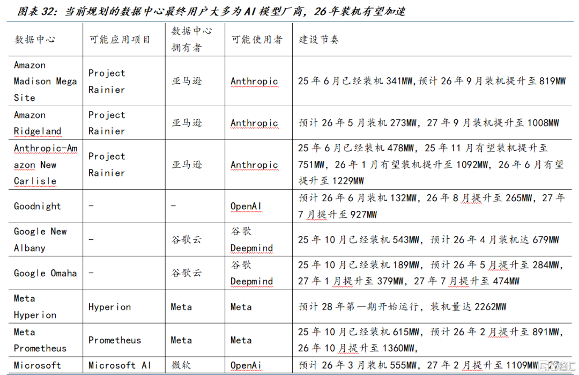This screenshot has width=579, height=375.
Task: Select the Microsoft AI project cell
Action: [120, 365]
